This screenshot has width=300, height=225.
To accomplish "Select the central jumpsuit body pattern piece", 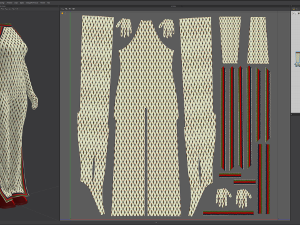I will 146,83.
